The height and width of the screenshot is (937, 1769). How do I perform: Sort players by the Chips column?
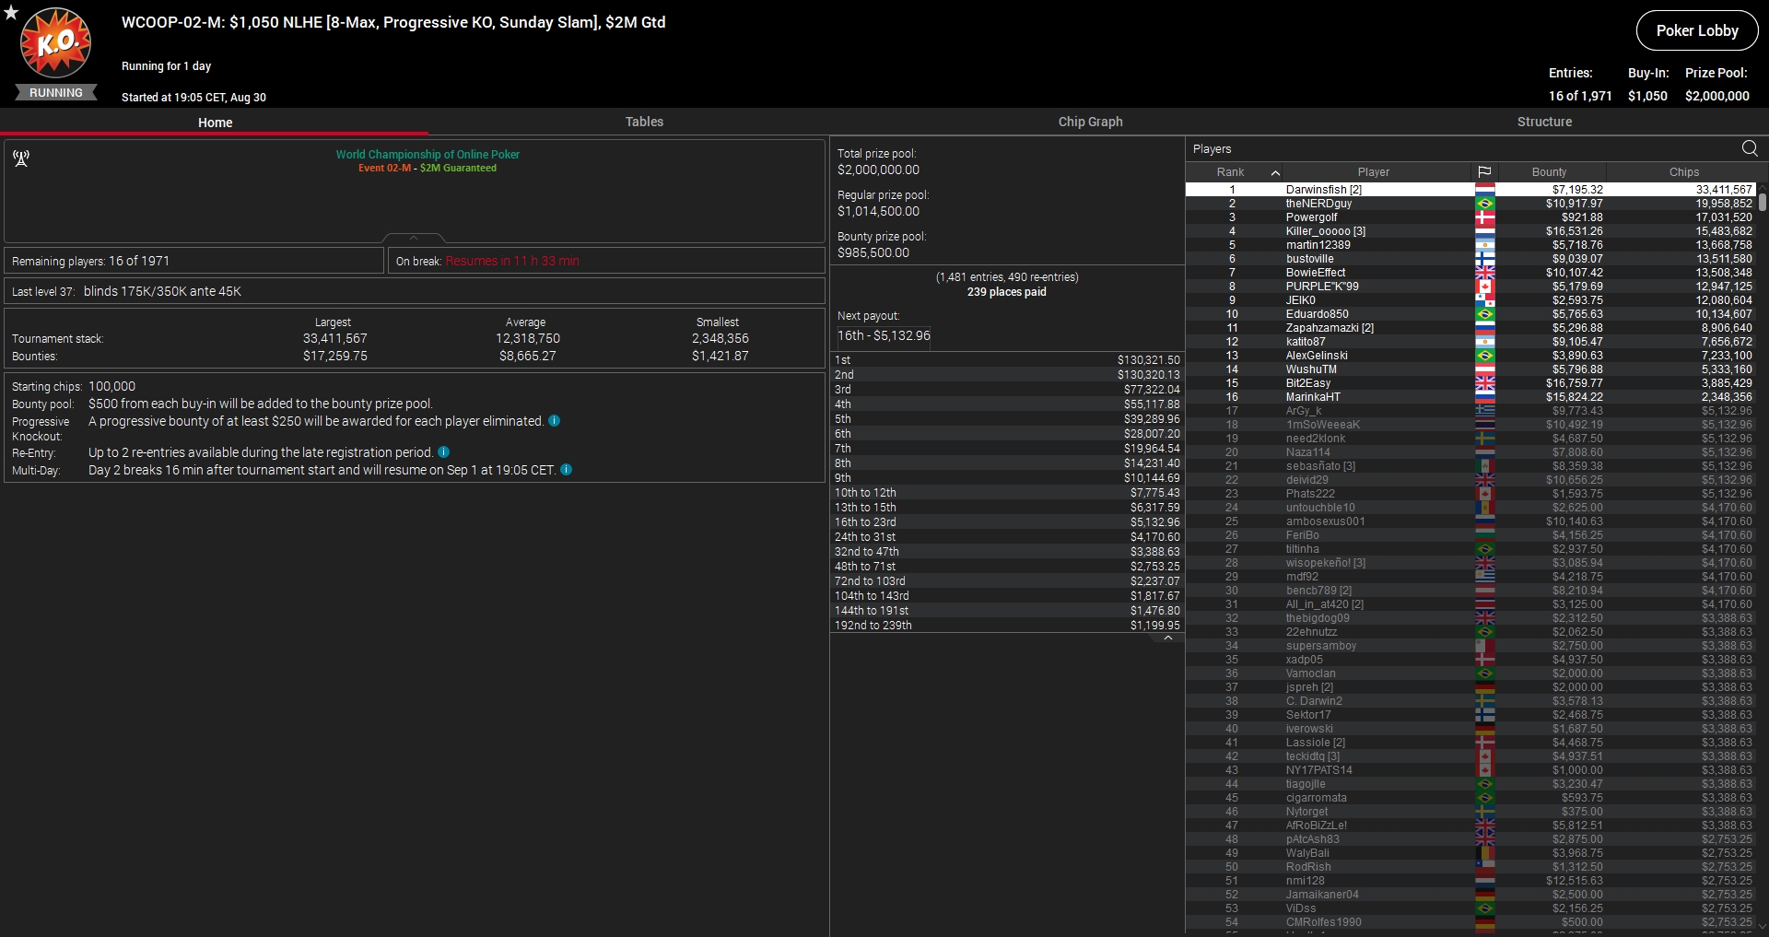[x=1683, y=172]
